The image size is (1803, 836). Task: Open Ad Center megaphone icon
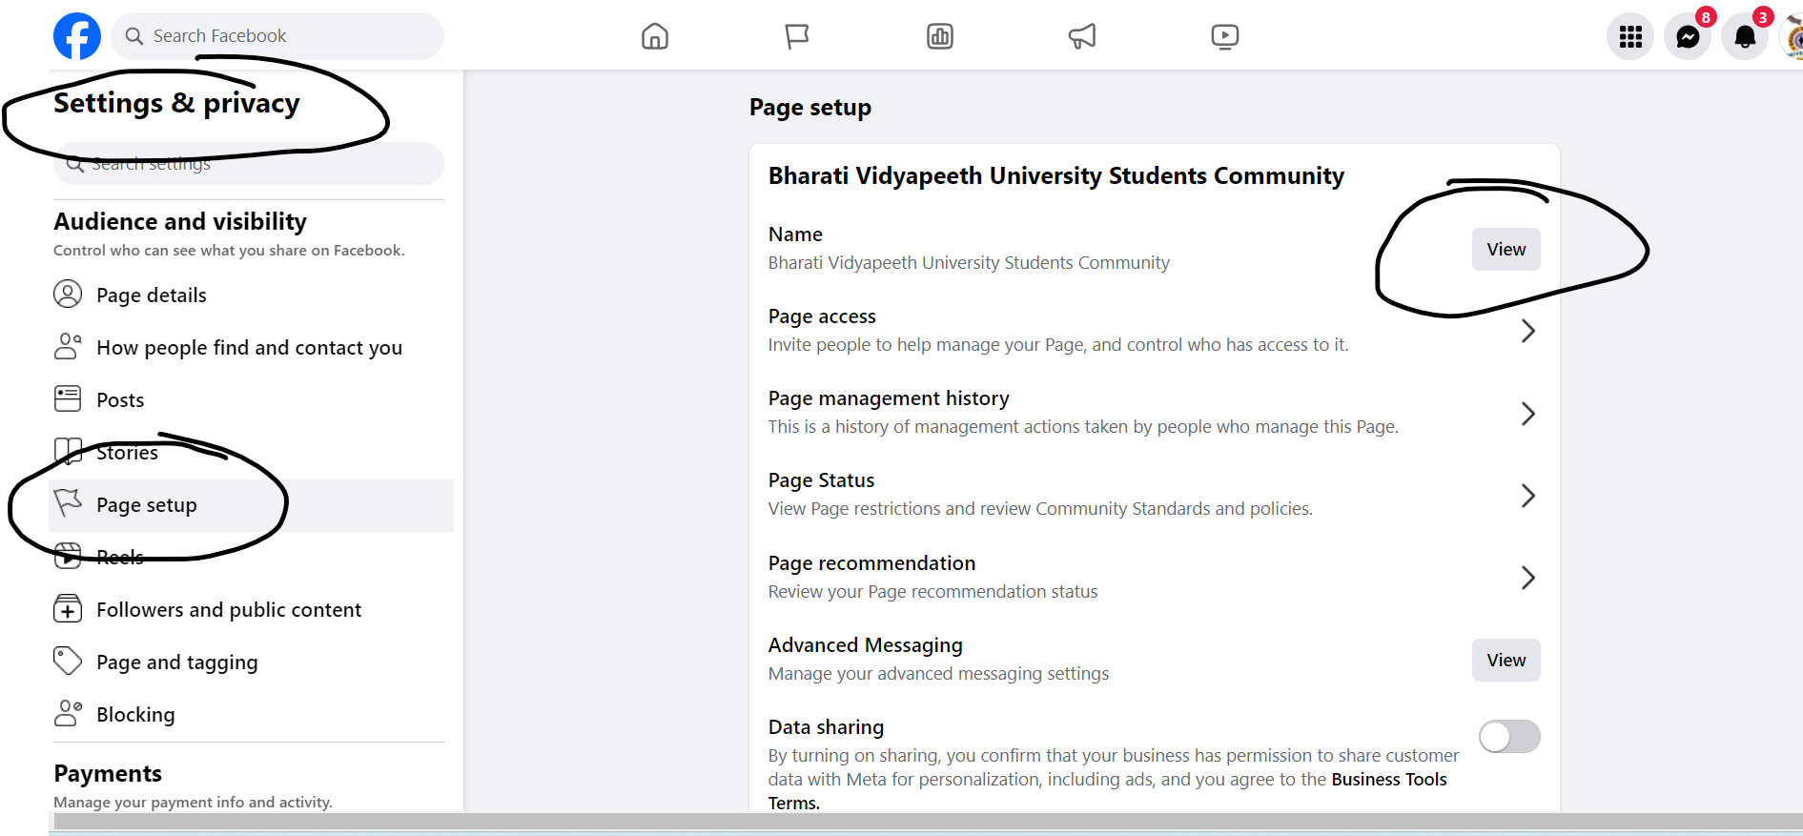tap(1082, 36)
